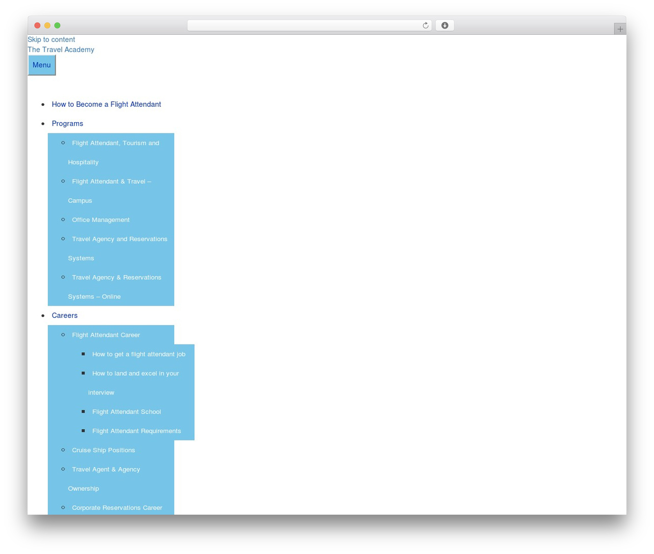Open Travel Agency & Reservations Systems – Online
The image size is (654, 554).
pos(114,287)
